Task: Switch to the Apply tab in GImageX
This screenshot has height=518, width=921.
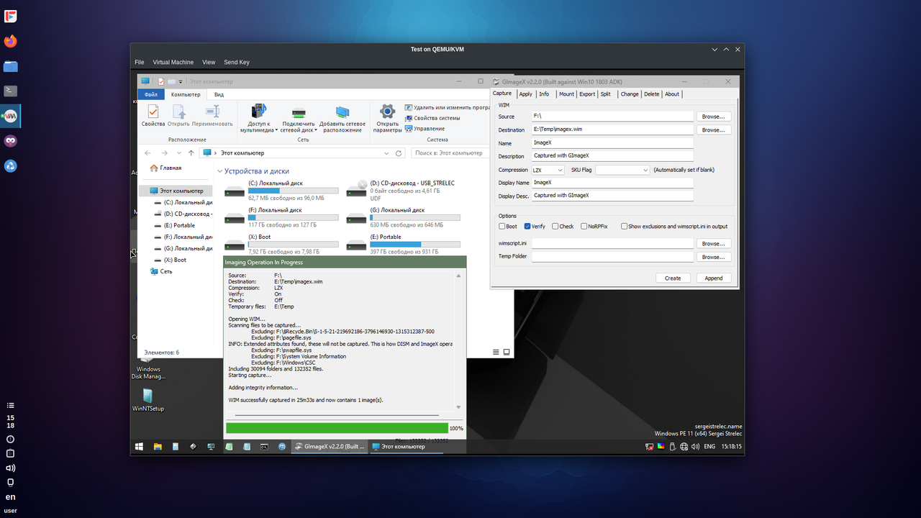Action: click(x=526, y=94)
